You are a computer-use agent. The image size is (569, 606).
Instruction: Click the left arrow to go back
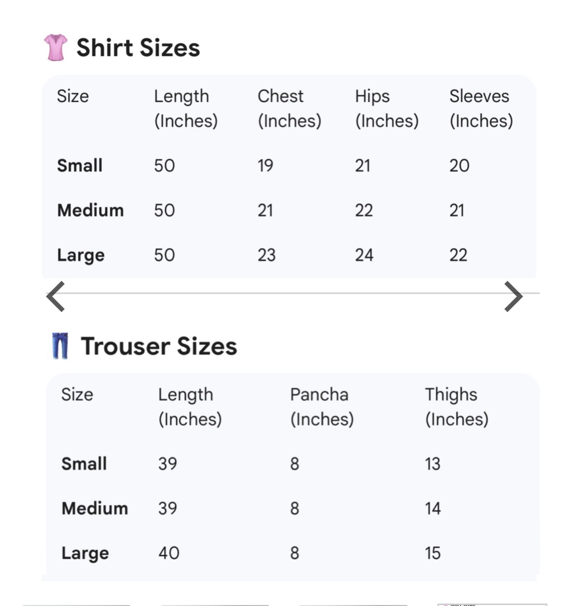coord(56,296)
